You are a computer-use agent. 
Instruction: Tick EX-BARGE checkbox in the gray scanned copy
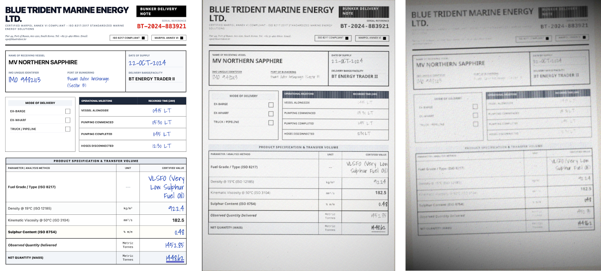click(271, 105)
